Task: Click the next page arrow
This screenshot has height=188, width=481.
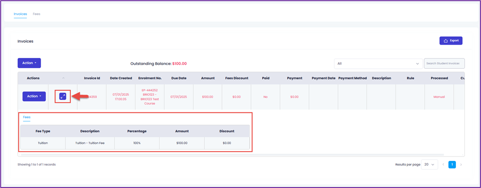Action: [x=461, y=165]
